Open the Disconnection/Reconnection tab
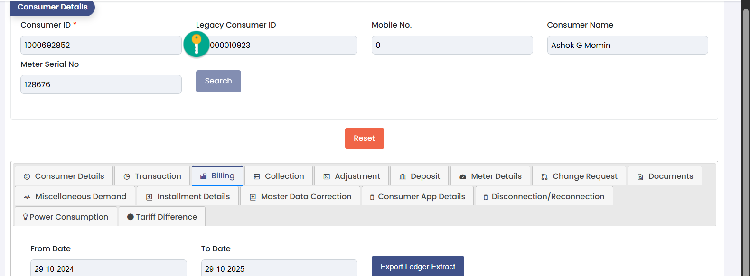The image size is (750, 276). pyautogui.click(x=544, y=196)
